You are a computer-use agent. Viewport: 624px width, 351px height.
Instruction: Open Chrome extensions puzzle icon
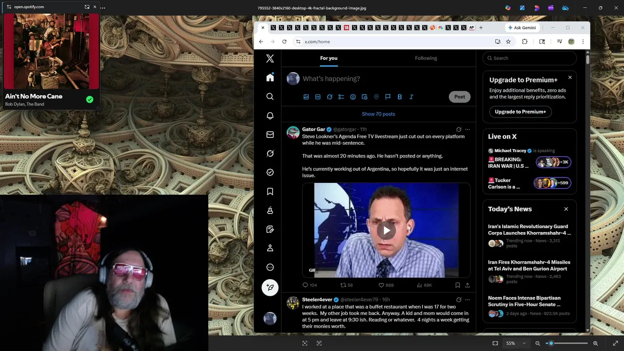525,42
